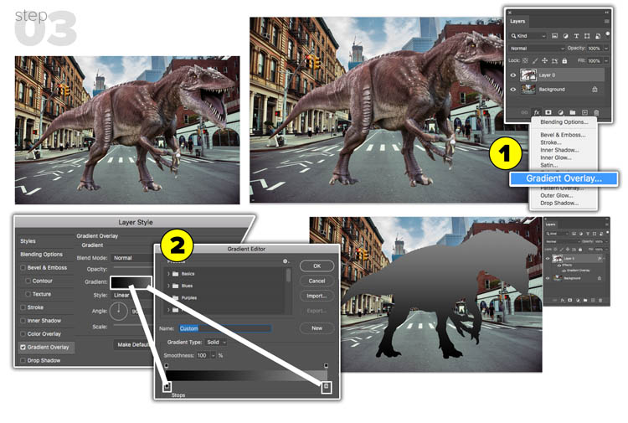Click the Angle dial in Layer Style

(119, 312)
